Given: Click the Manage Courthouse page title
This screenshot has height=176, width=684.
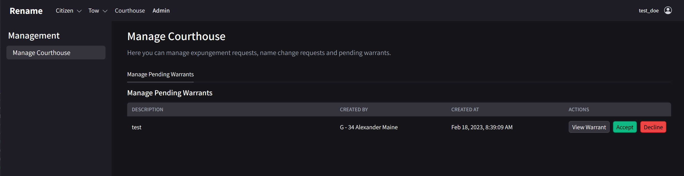Looking at the screenshot, I should [x=176, y=36].
